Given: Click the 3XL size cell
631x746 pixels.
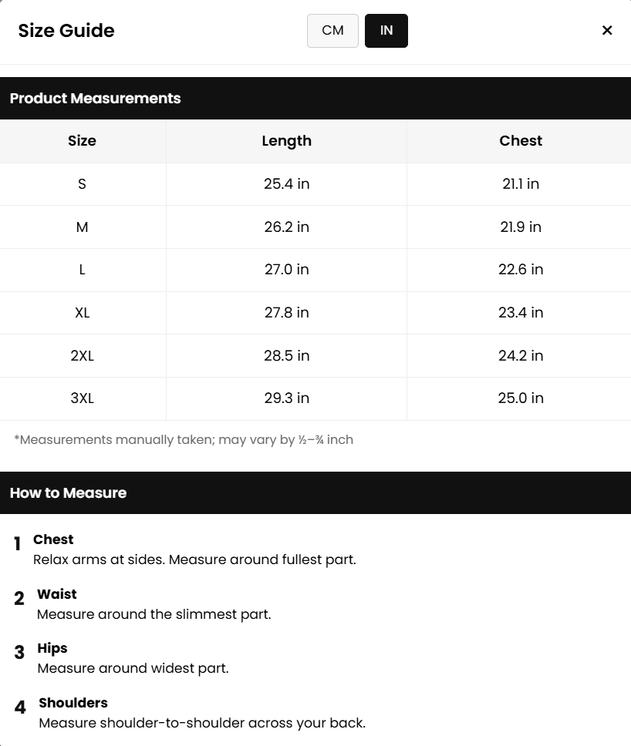Looking at the screenshot, I should [x=82, y=398].
